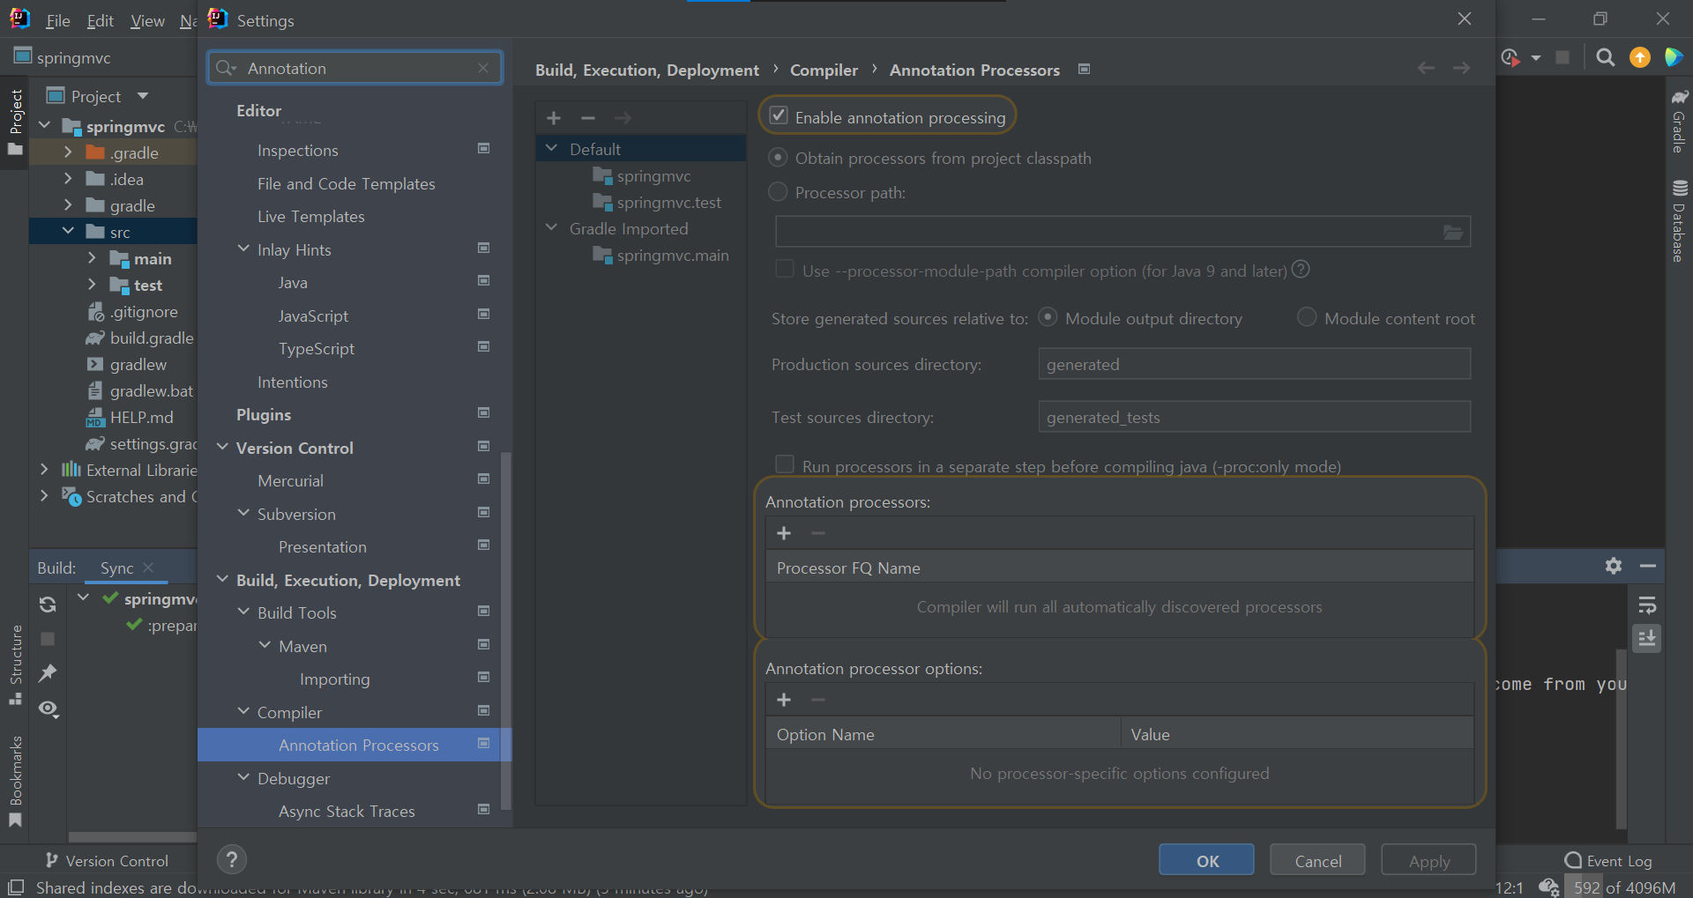Toggle Enable annotation processing checkbox
This screenshot has height=898, width=1693.
coord(779,115)
